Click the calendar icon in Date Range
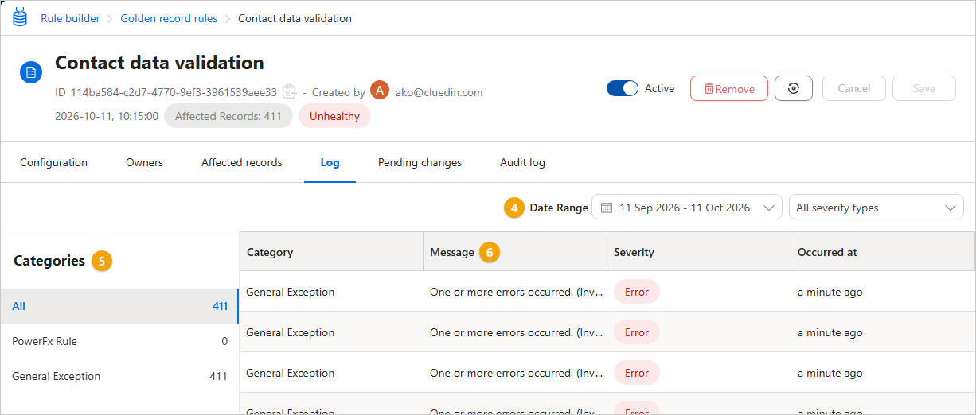 tap(607, 207)
